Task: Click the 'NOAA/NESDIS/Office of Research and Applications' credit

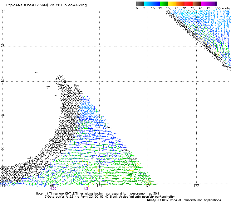Action: tap(184, 200)
